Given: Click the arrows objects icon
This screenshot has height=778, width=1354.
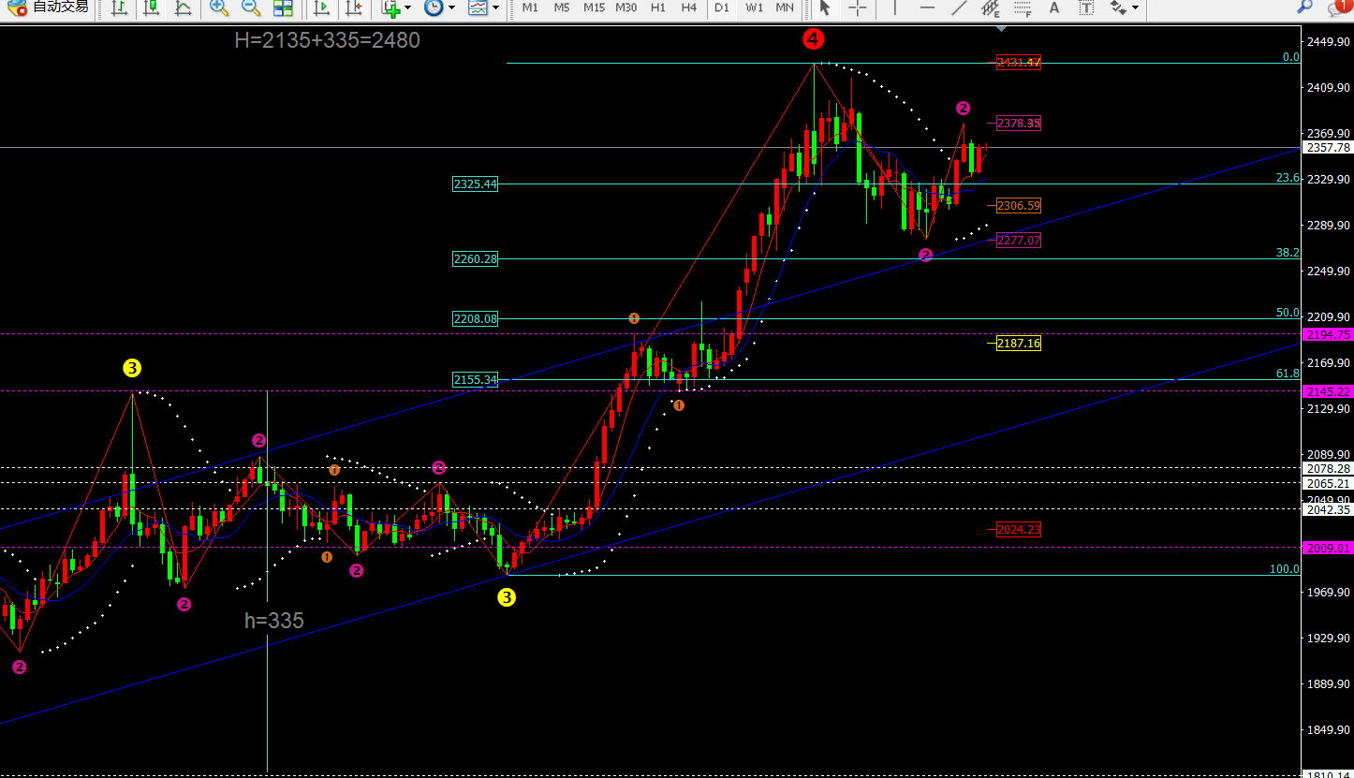Looking at the screenshot, I should pyautogui.click(x=1118, y=8).
